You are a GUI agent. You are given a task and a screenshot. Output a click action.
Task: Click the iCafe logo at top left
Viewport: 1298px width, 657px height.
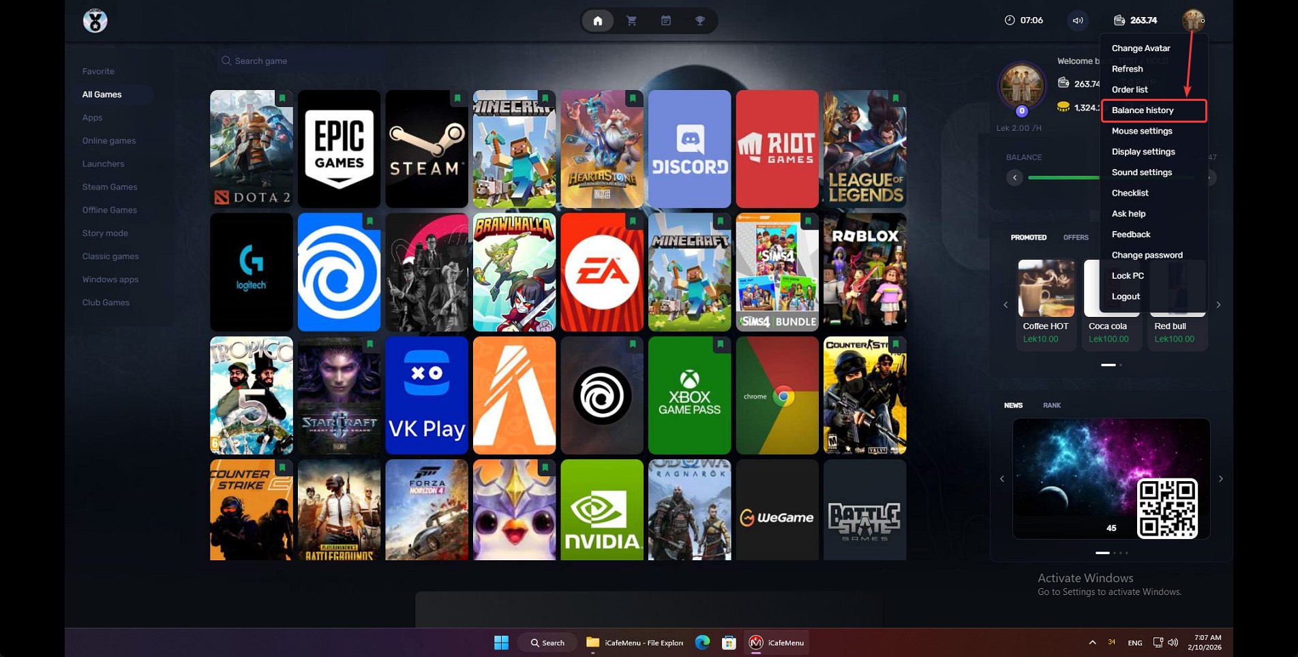coord(95,20)
